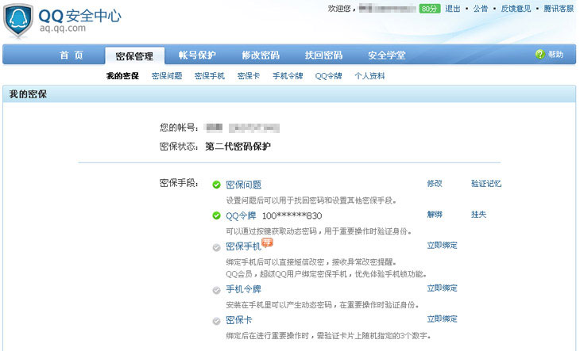The width and height of the screenshot is (580, 351).
Task: Open the 密保问题 heading in the 密保手段 list
Action: click(x=243, y=185)
